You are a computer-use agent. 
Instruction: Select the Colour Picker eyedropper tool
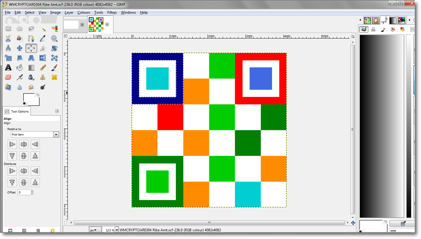(x=43, y=38)
